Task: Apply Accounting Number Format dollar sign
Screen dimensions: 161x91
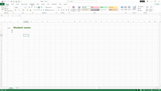Action: point(58,10)
